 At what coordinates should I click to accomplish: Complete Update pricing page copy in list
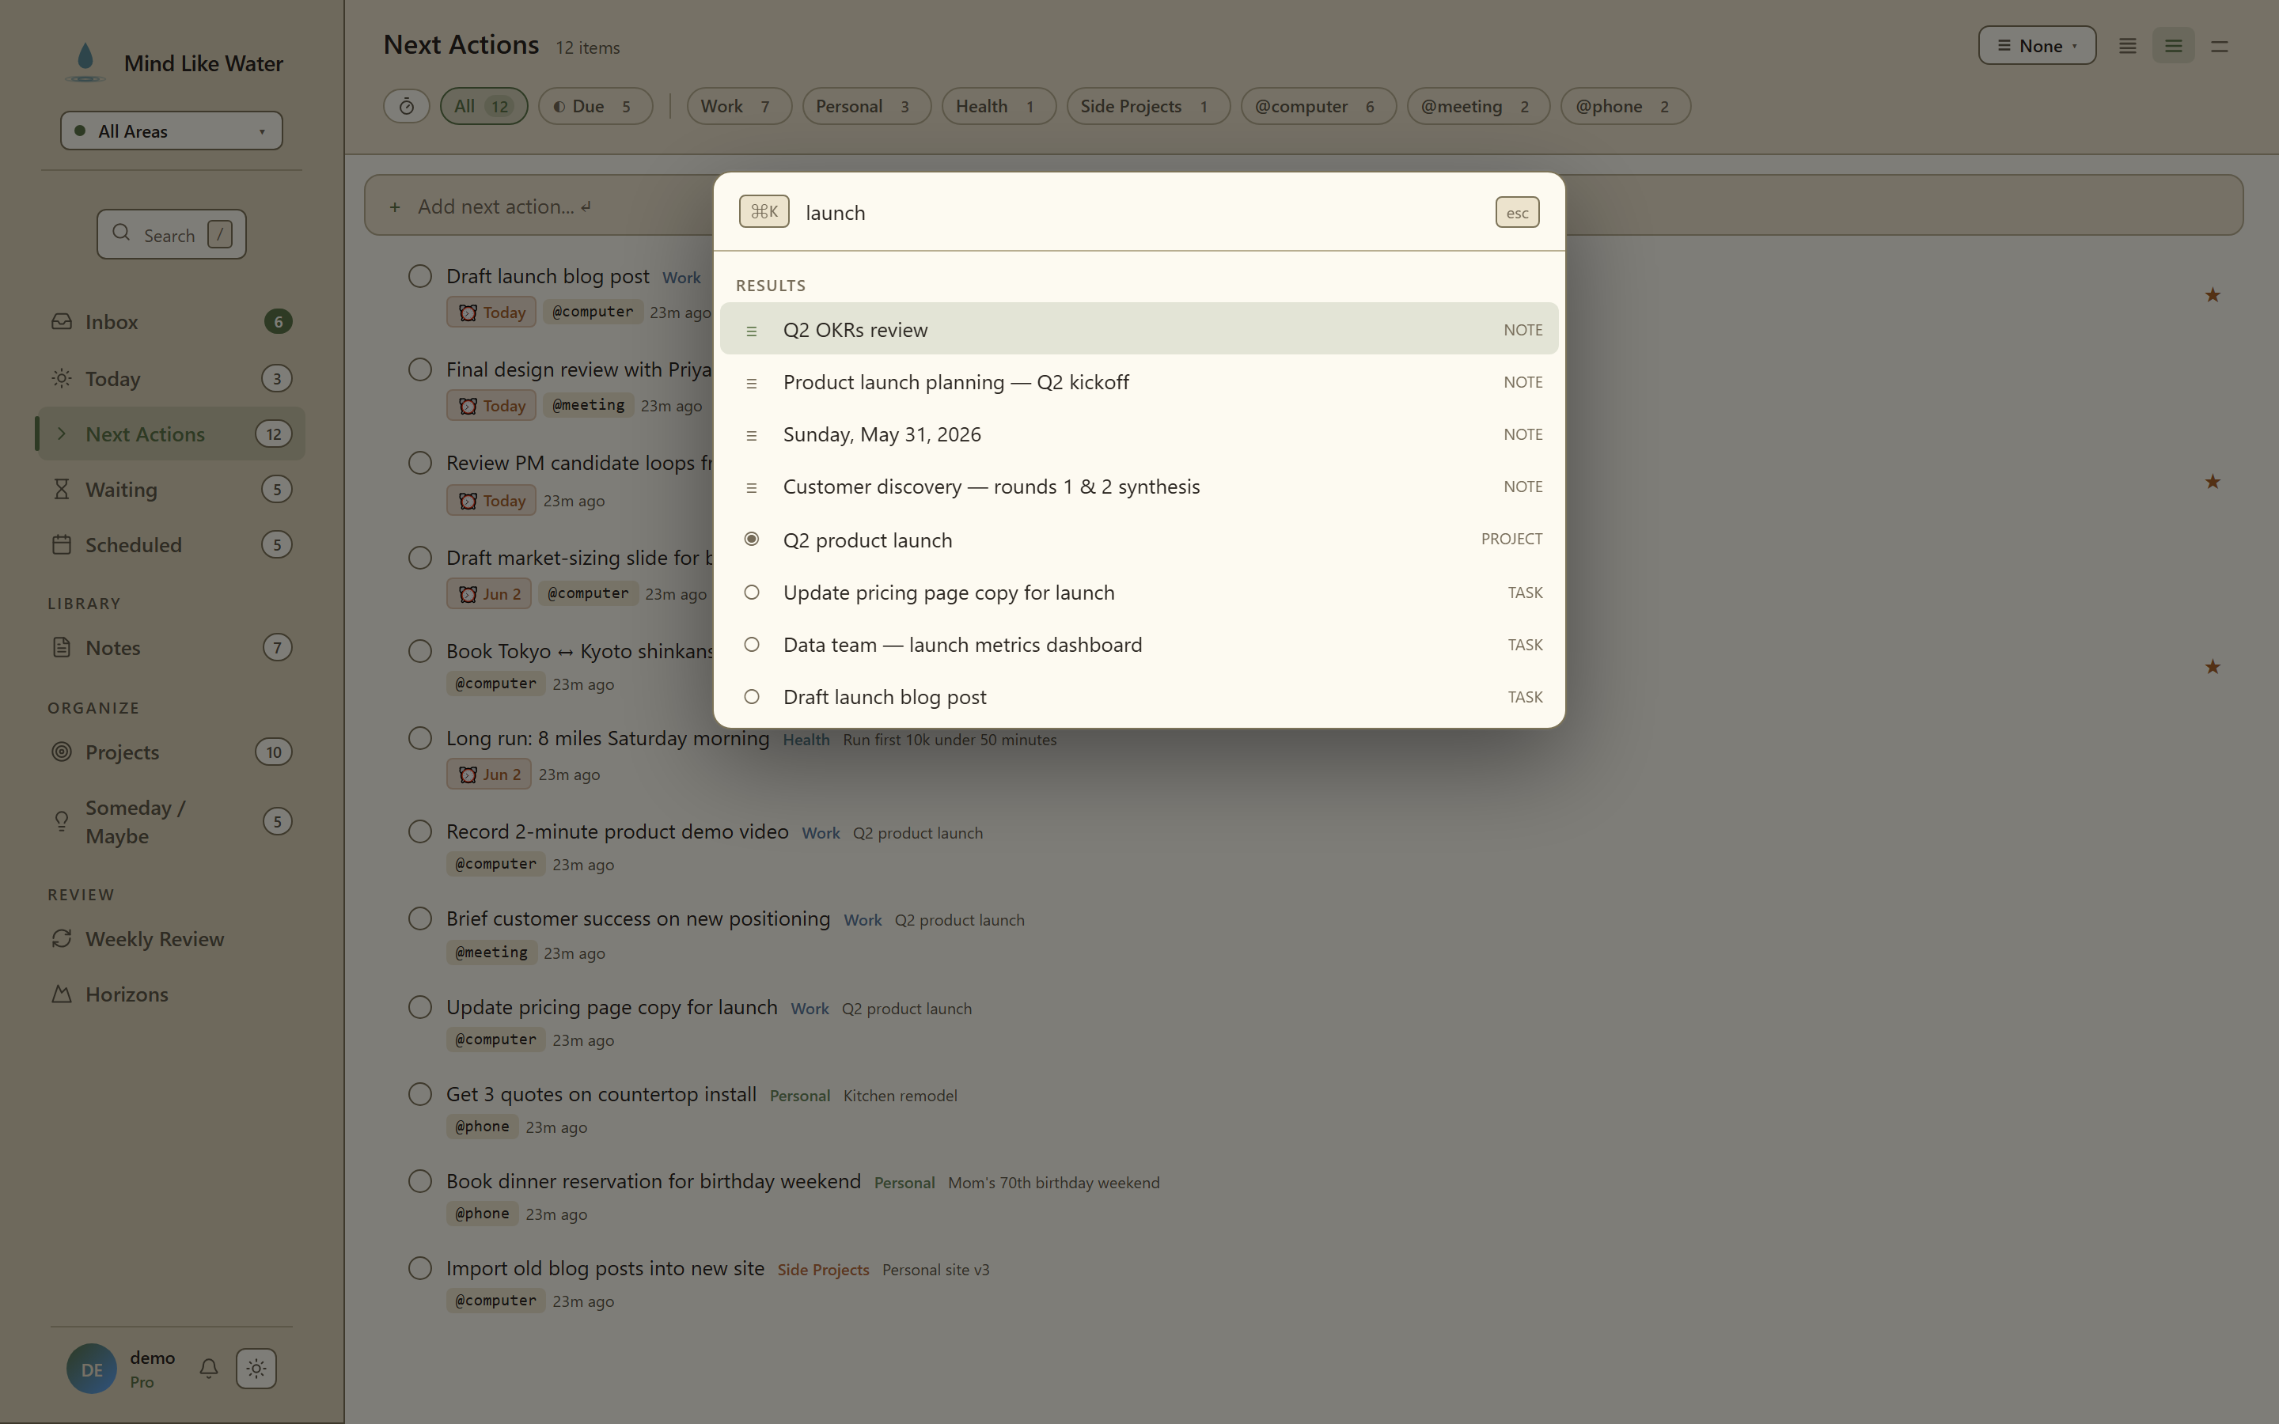pos(420,1008)
